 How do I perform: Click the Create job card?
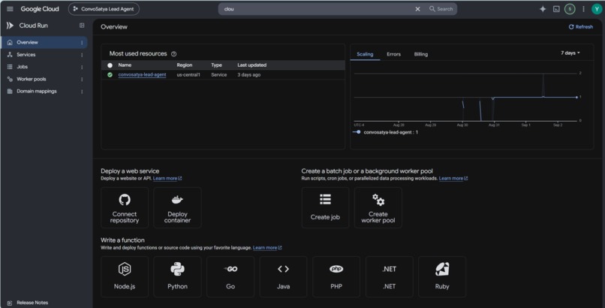coord(325,207)
